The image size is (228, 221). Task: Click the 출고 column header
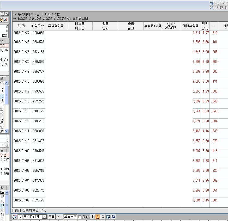131,28
